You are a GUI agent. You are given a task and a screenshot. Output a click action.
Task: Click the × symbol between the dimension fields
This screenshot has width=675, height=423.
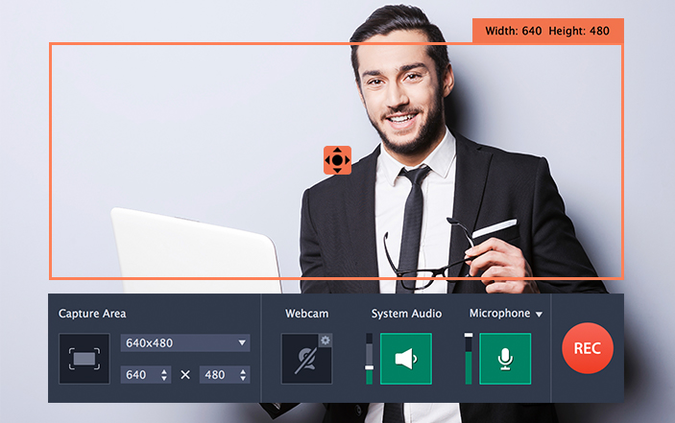point(185,375)
